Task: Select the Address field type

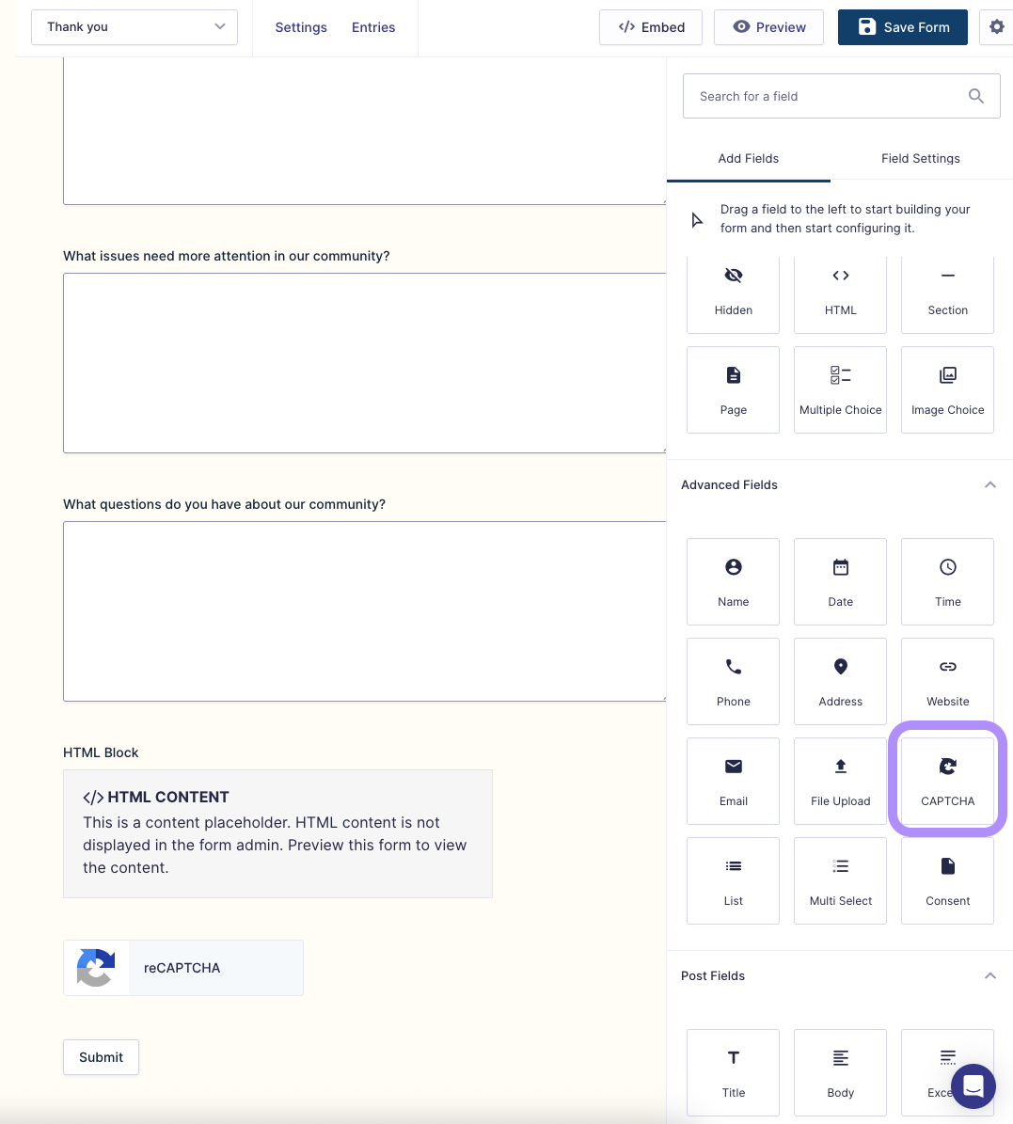Action: [840, 681]
